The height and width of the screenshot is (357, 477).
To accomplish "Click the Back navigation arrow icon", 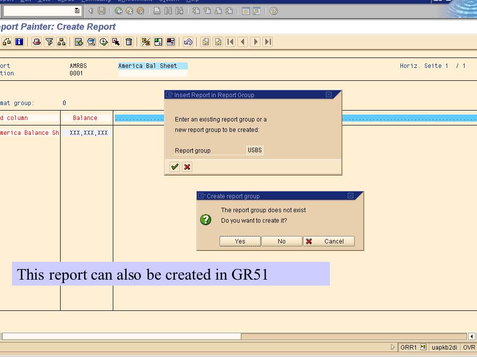I will click(120, 10).
